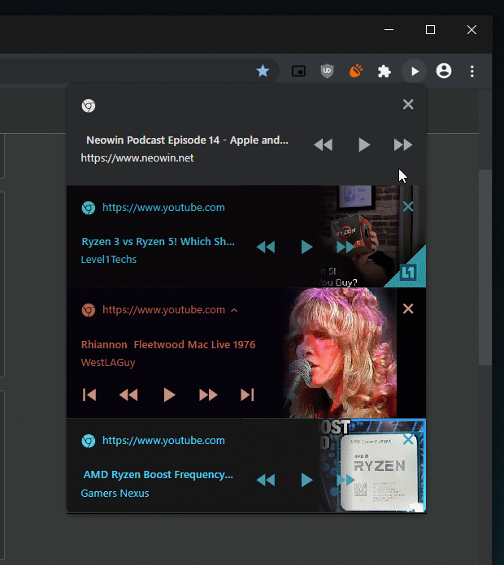Skip to previous track on Rhiannon card
Viewport: 504px width, 565px height.
(x=89, y=395)
